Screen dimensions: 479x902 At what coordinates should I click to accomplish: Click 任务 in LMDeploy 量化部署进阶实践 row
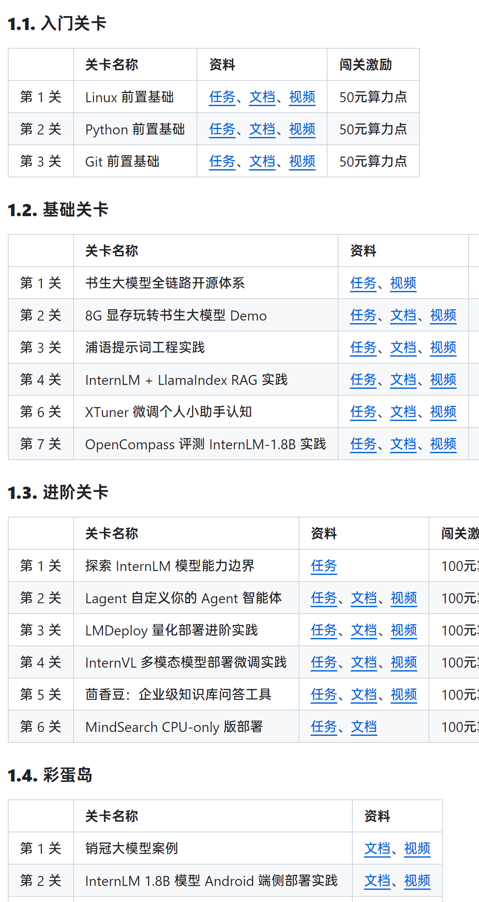pos(324,630)
